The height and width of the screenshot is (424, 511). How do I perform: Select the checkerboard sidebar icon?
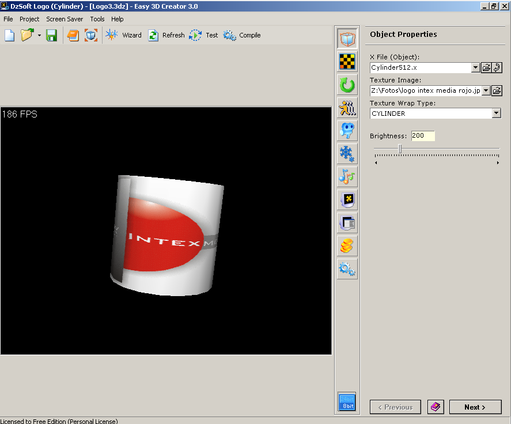[x=347, y=62]
